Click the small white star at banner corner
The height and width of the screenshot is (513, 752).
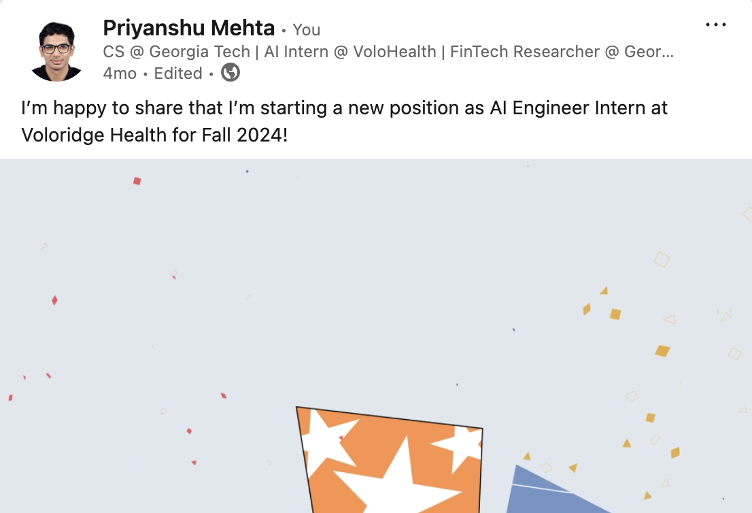pyautogui.click(x=460, y=446)
